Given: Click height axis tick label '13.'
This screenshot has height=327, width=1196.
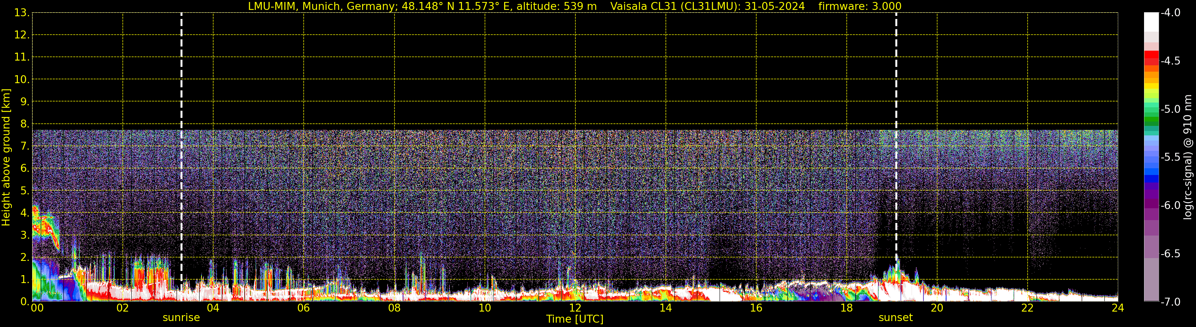Looking at the screenshot, I should pos(22,13).
